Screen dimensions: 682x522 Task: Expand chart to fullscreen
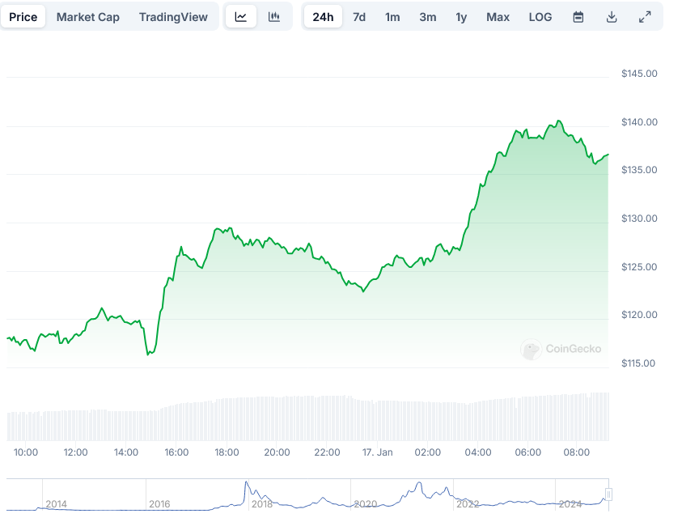[645, 17]
